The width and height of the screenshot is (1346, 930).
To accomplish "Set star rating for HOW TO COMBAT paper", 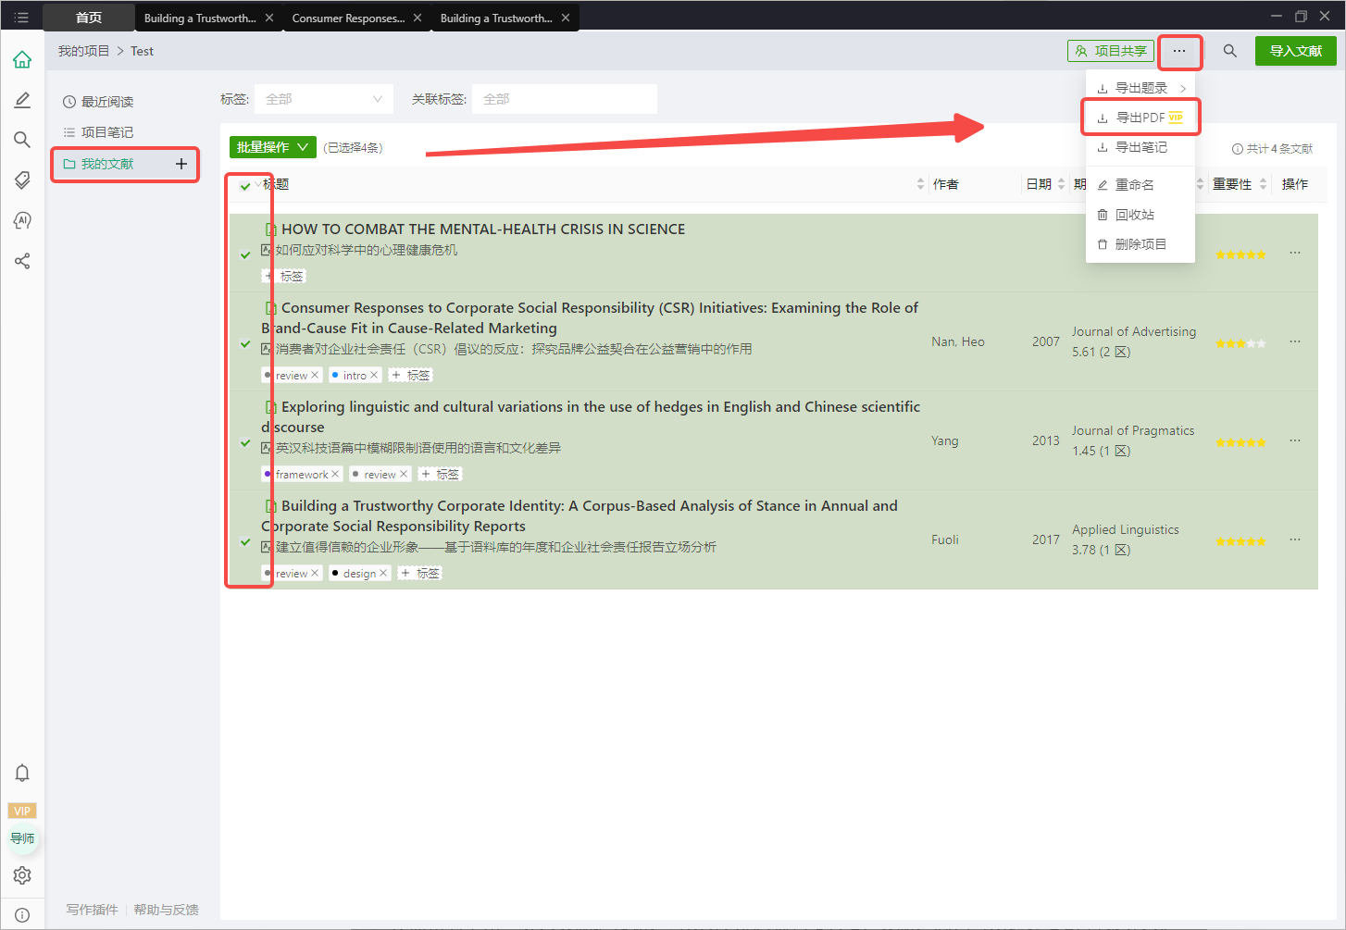I will pos(1240,254).
